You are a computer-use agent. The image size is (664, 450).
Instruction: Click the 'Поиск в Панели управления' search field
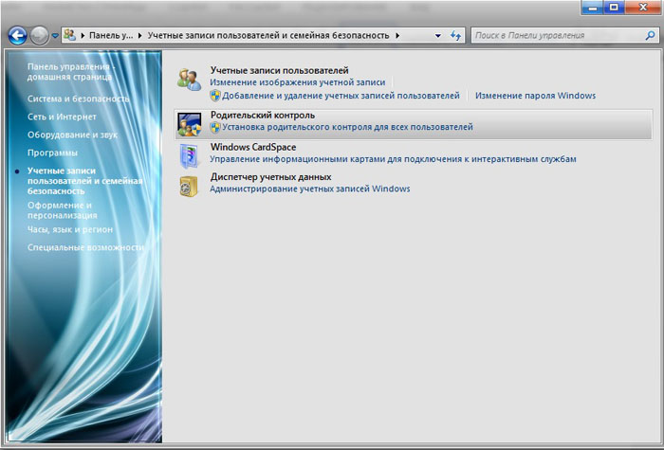(559, 36)
